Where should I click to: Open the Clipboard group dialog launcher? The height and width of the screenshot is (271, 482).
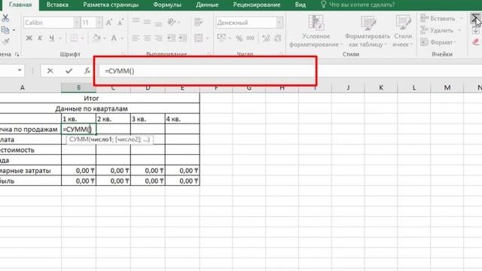coord(17,54)
